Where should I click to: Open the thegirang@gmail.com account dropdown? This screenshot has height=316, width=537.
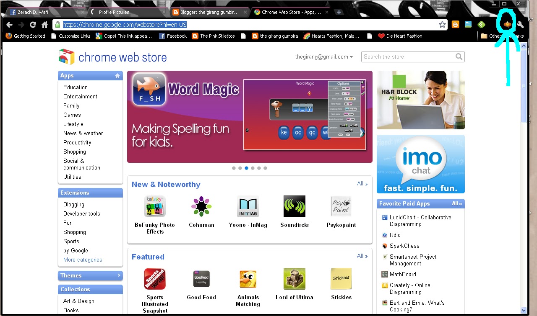[x=324, y=57]
